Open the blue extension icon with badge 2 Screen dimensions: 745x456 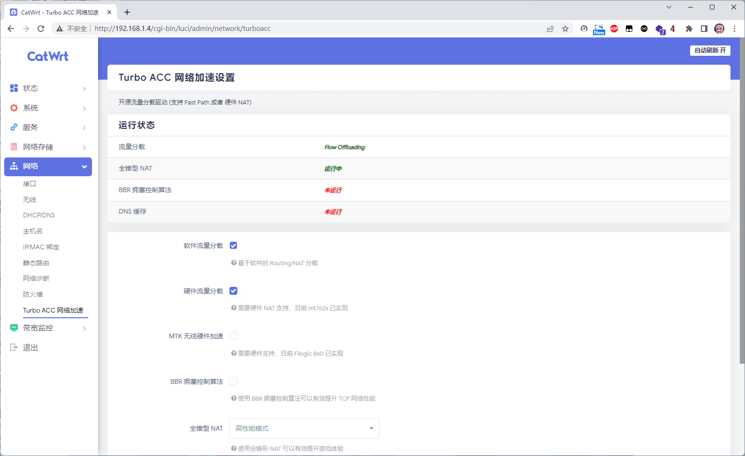660,30
